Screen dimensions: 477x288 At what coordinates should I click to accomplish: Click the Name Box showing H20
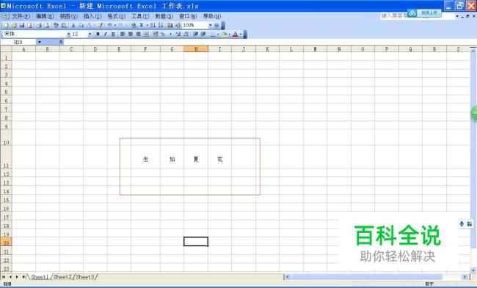coord(18,42)
